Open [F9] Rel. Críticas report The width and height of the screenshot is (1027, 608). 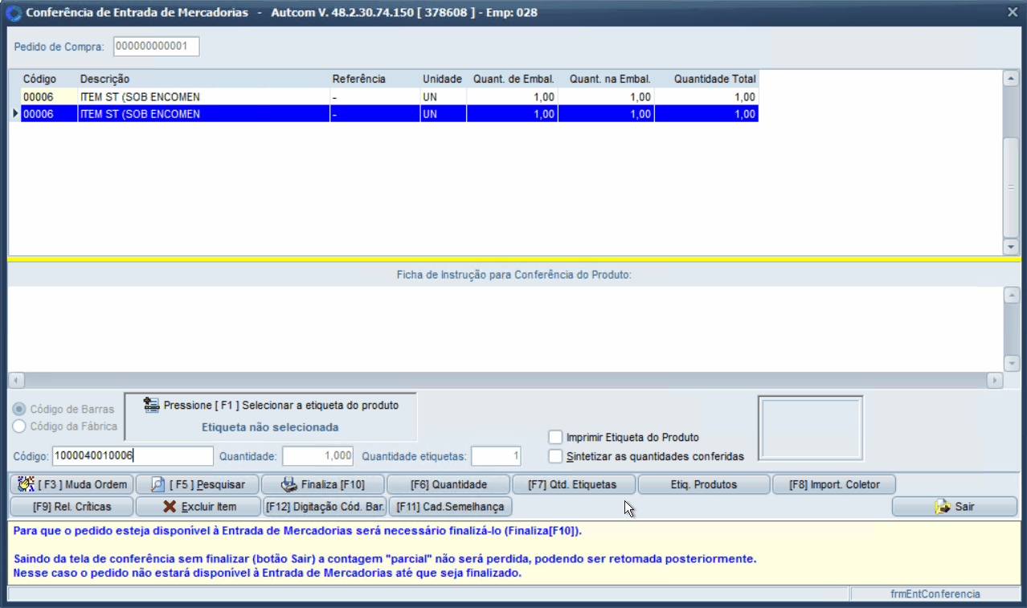click(x=71, y=507)
